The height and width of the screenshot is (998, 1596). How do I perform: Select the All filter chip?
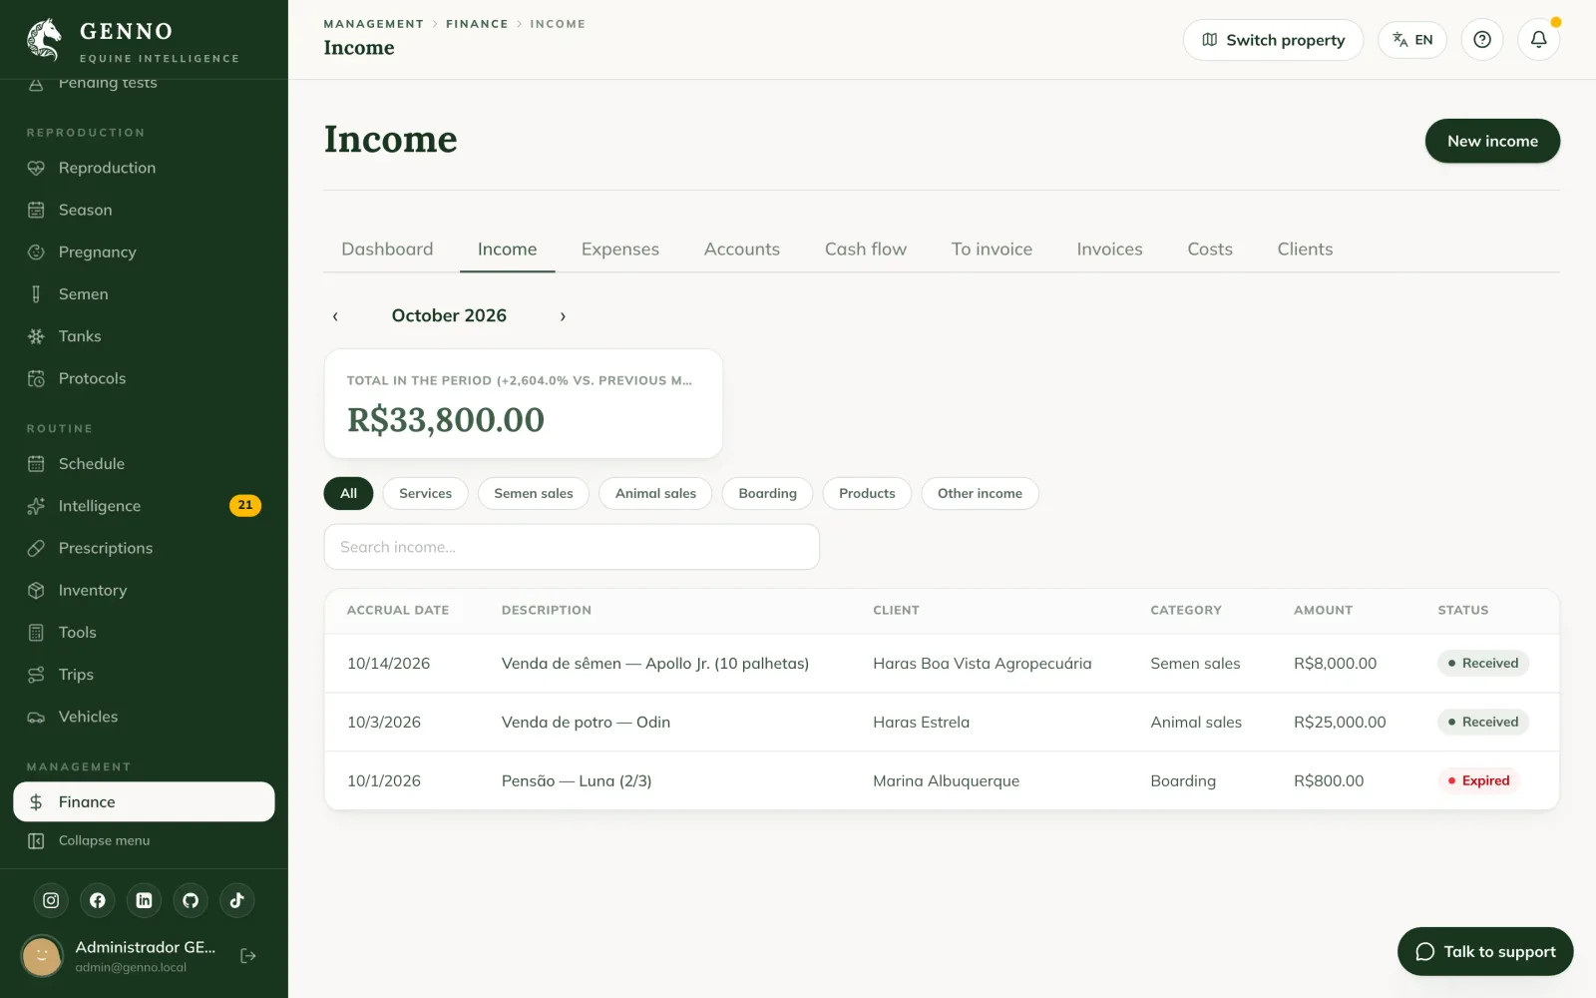(348, 494)
